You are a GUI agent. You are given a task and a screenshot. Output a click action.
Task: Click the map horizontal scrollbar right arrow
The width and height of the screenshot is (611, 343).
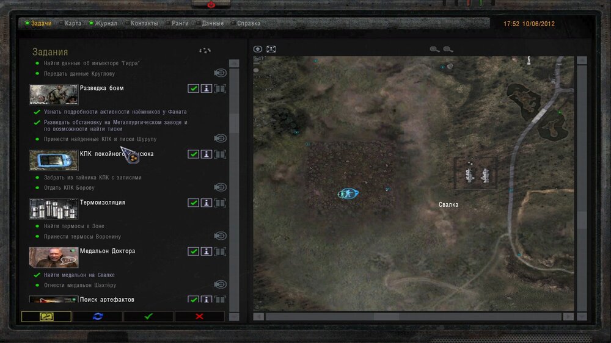pyautogui.click(x=568, y=317)
